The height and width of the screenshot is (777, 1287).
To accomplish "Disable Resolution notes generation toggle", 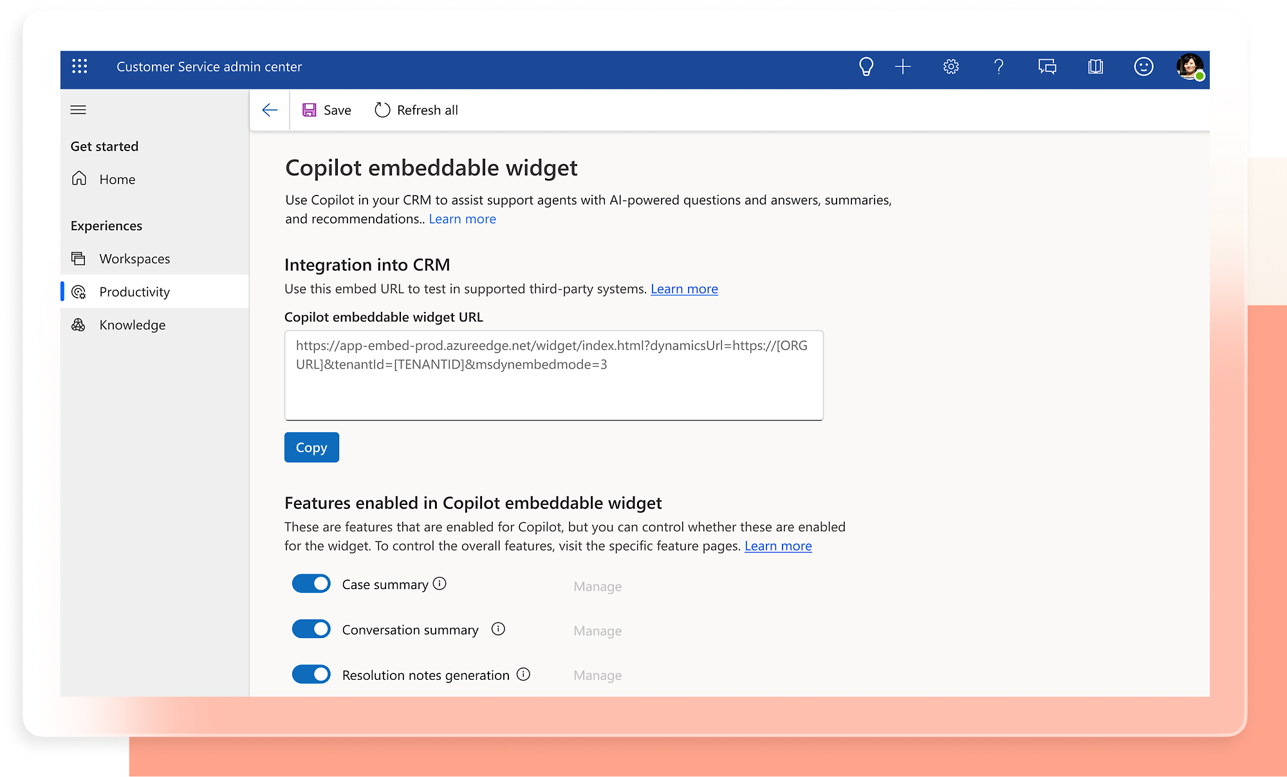I will click(311, 674).
